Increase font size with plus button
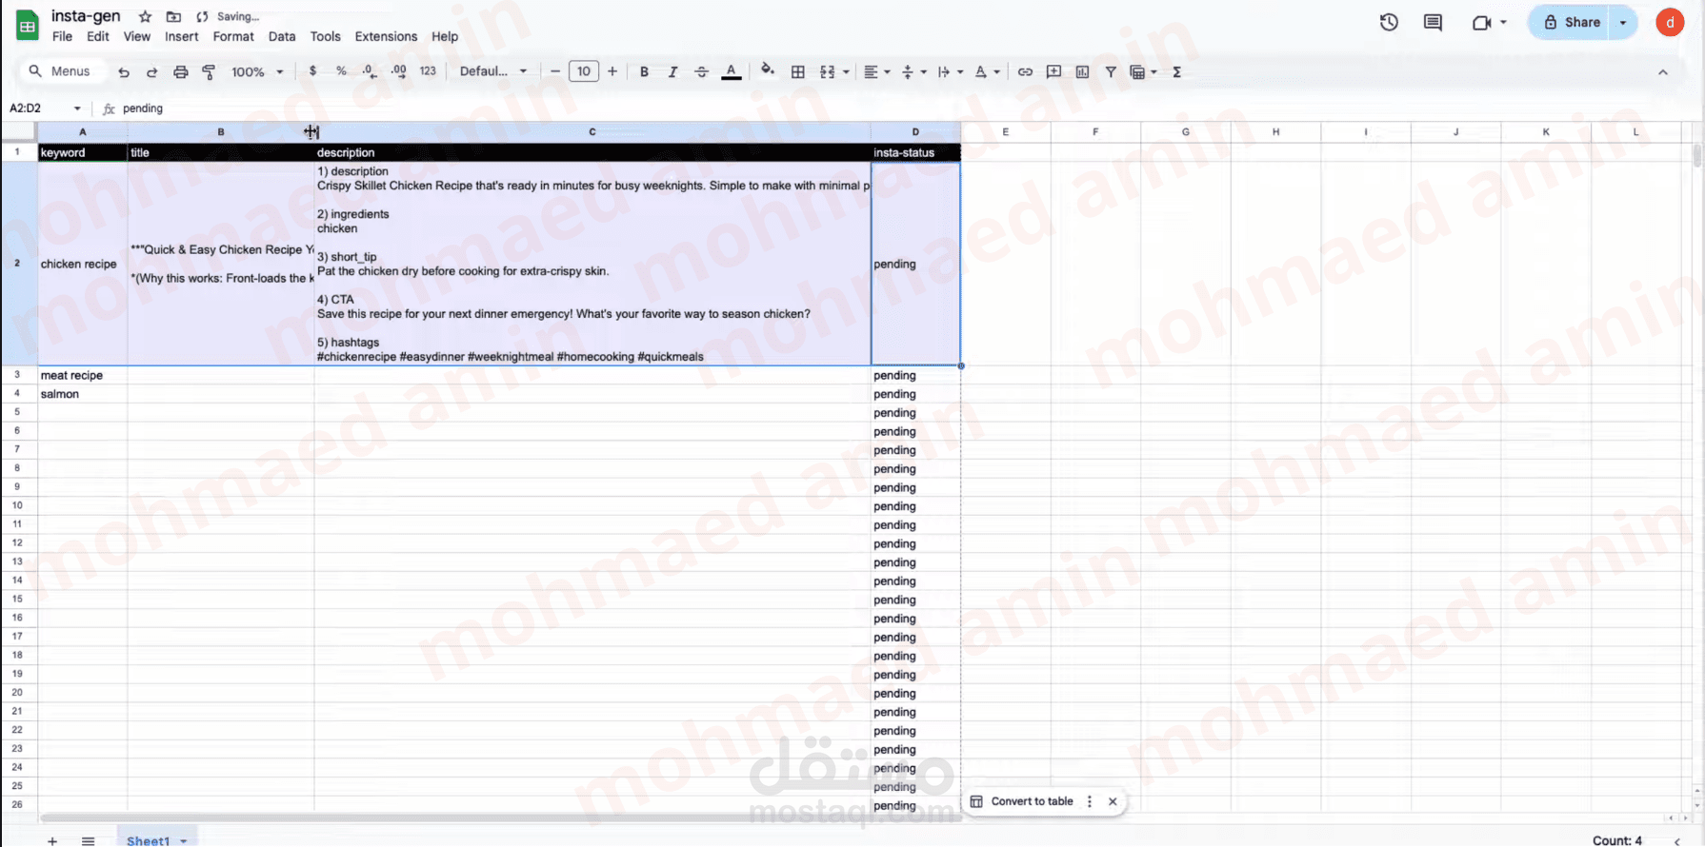1705x847 pixels. 612,71
